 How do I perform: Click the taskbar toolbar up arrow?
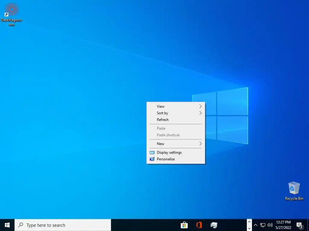coord(249,222)
